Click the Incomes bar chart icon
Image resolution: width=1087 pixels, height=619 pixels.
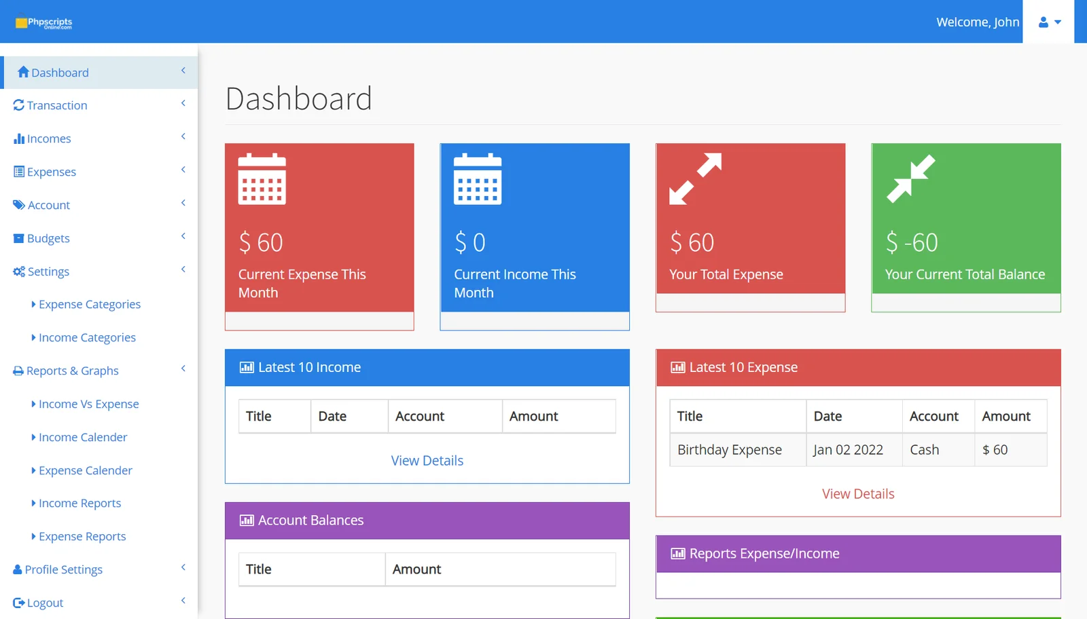pos(19,138)
